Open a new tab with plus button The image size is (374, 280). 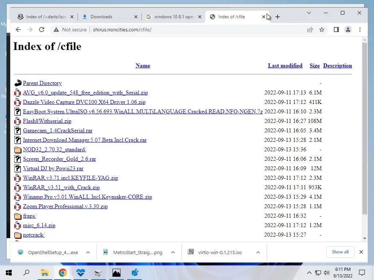(x=278, y=17)
